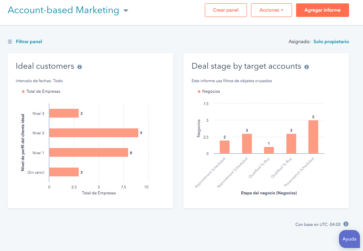Click the Presentation Scheduled axis label

tap(299, 172)
